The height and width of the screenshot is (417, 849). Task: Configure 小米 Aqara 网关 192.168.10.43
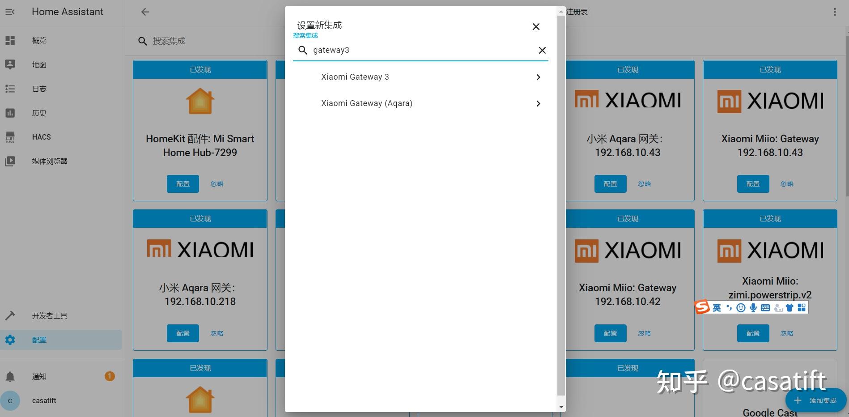pos(611,184)
